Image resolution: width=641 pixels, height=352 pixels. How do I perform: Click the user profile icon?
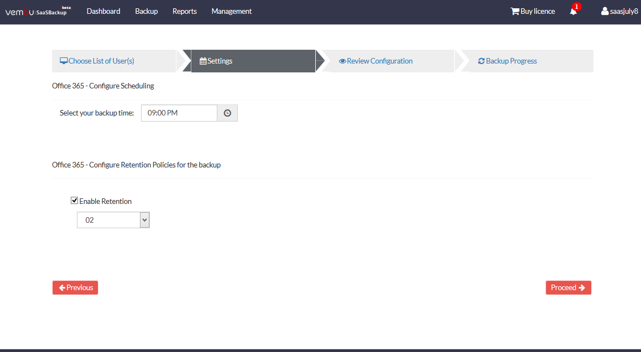[604, 12]
